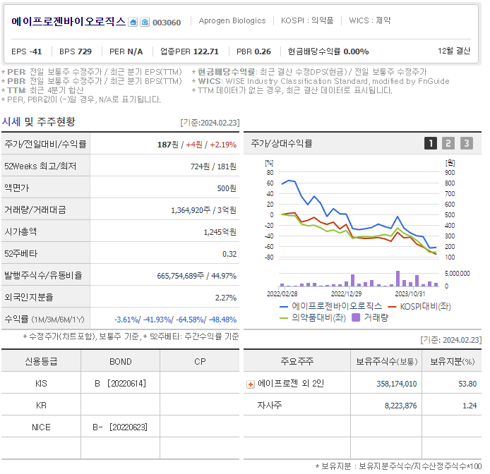Click 시가총액 1,245억원 value
This screenshot has height=474, width=490.
pyautogui.click(x=220, y=232)
